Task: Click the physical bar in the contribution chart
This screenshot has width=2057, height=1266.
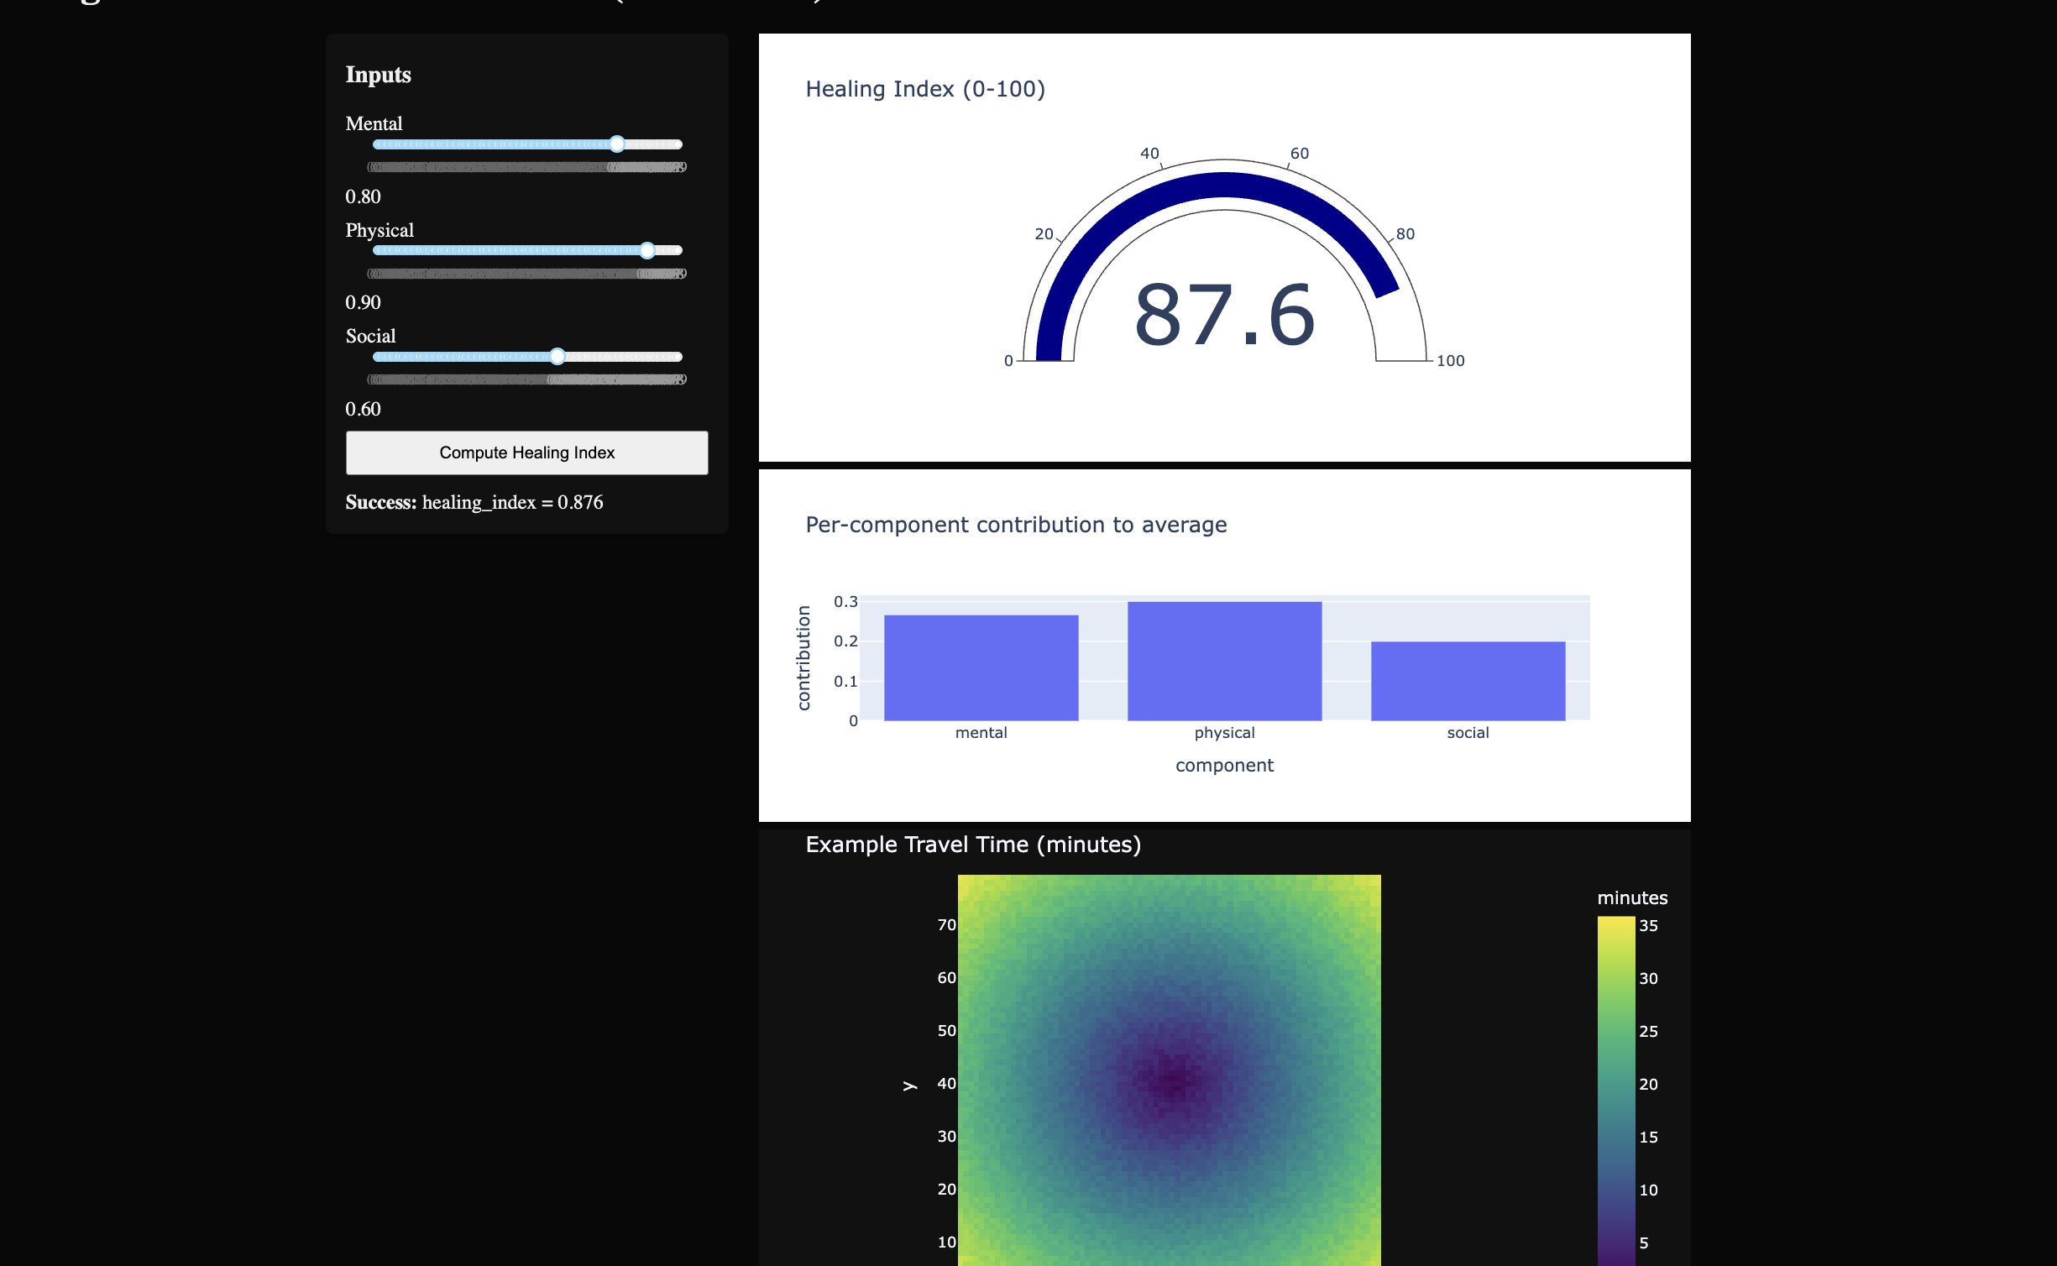Action: click(1224, 661)
